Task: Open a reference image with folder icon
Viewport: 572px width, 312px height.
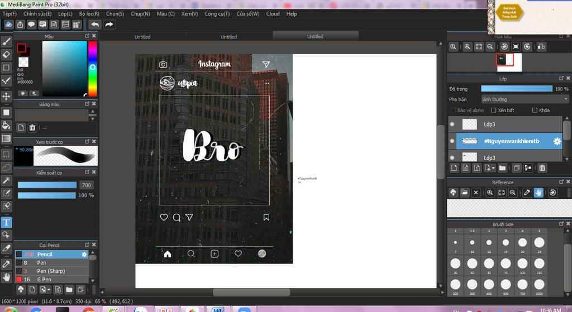Action: pos(464,193)
